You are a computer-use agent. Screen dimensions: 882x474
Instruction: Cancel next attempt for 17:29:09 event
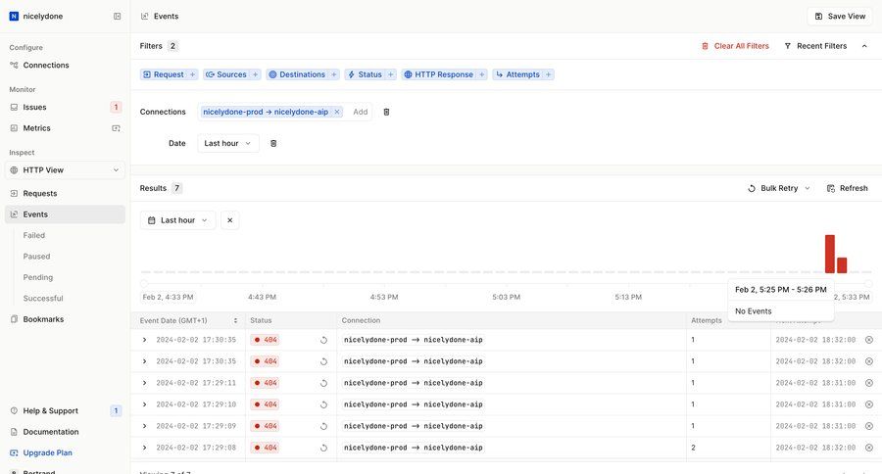point(869,426)
